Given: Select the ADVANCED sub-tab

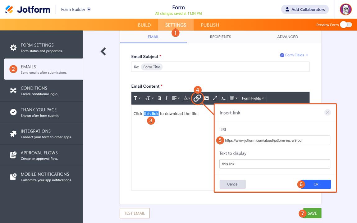Looking at the screenshot, I should (288, 37).
